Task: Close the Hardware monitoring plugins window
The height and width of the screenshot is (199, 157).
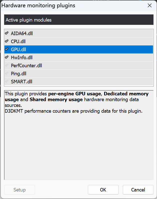Action: point(150,6)
